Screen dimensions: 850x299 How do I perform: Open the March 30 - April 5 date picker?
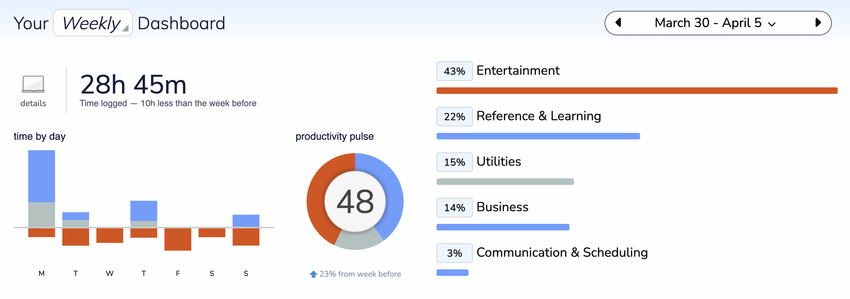point(715,23)
